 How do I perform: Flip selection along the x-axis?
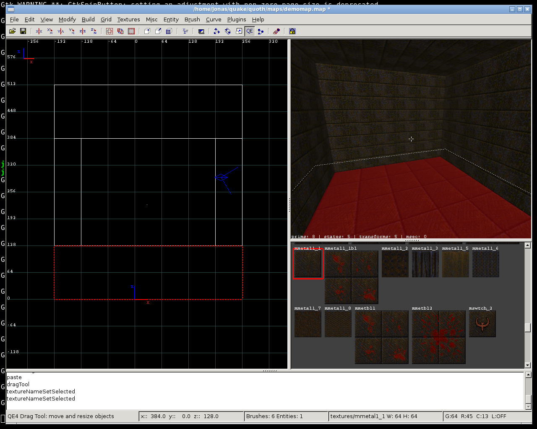coord(39,31)
